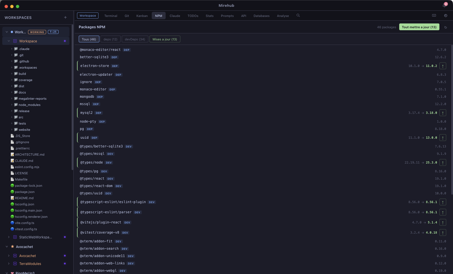The height and width of the screenshot is (274, 453).
Task: Open the settings gear in the top right
Action: point(446,16)
